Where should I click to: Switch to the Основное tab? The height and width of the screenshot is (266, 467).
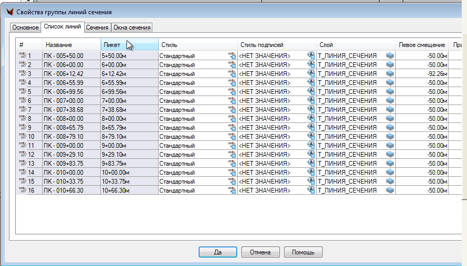26,27
